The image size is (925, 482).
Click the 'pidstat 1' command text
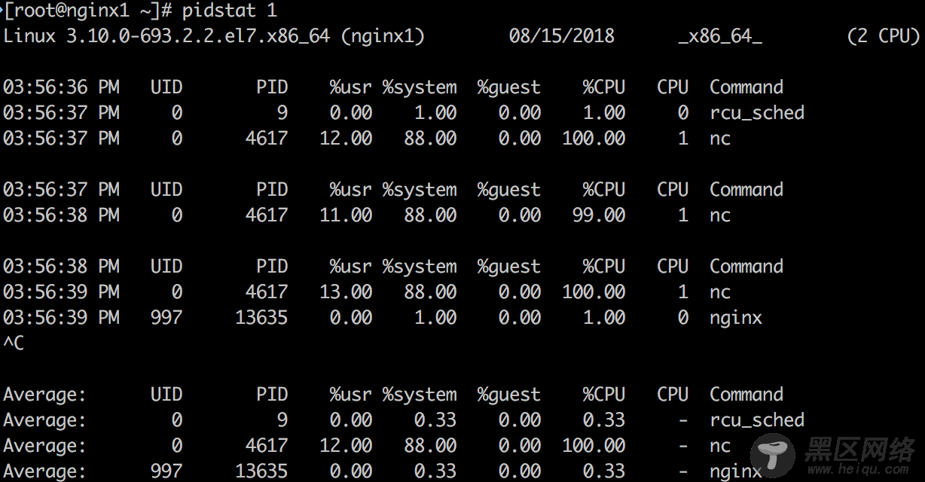pos(229,11)
